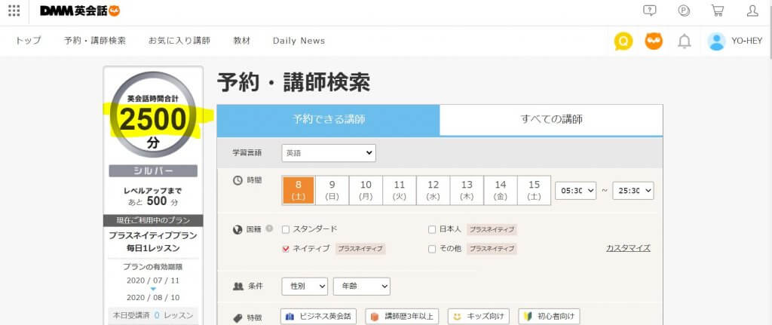Click the YO-HEY profile avatar
Image resolution: width=772 pixels, height=325 pixels.
(x=716, y=41)
